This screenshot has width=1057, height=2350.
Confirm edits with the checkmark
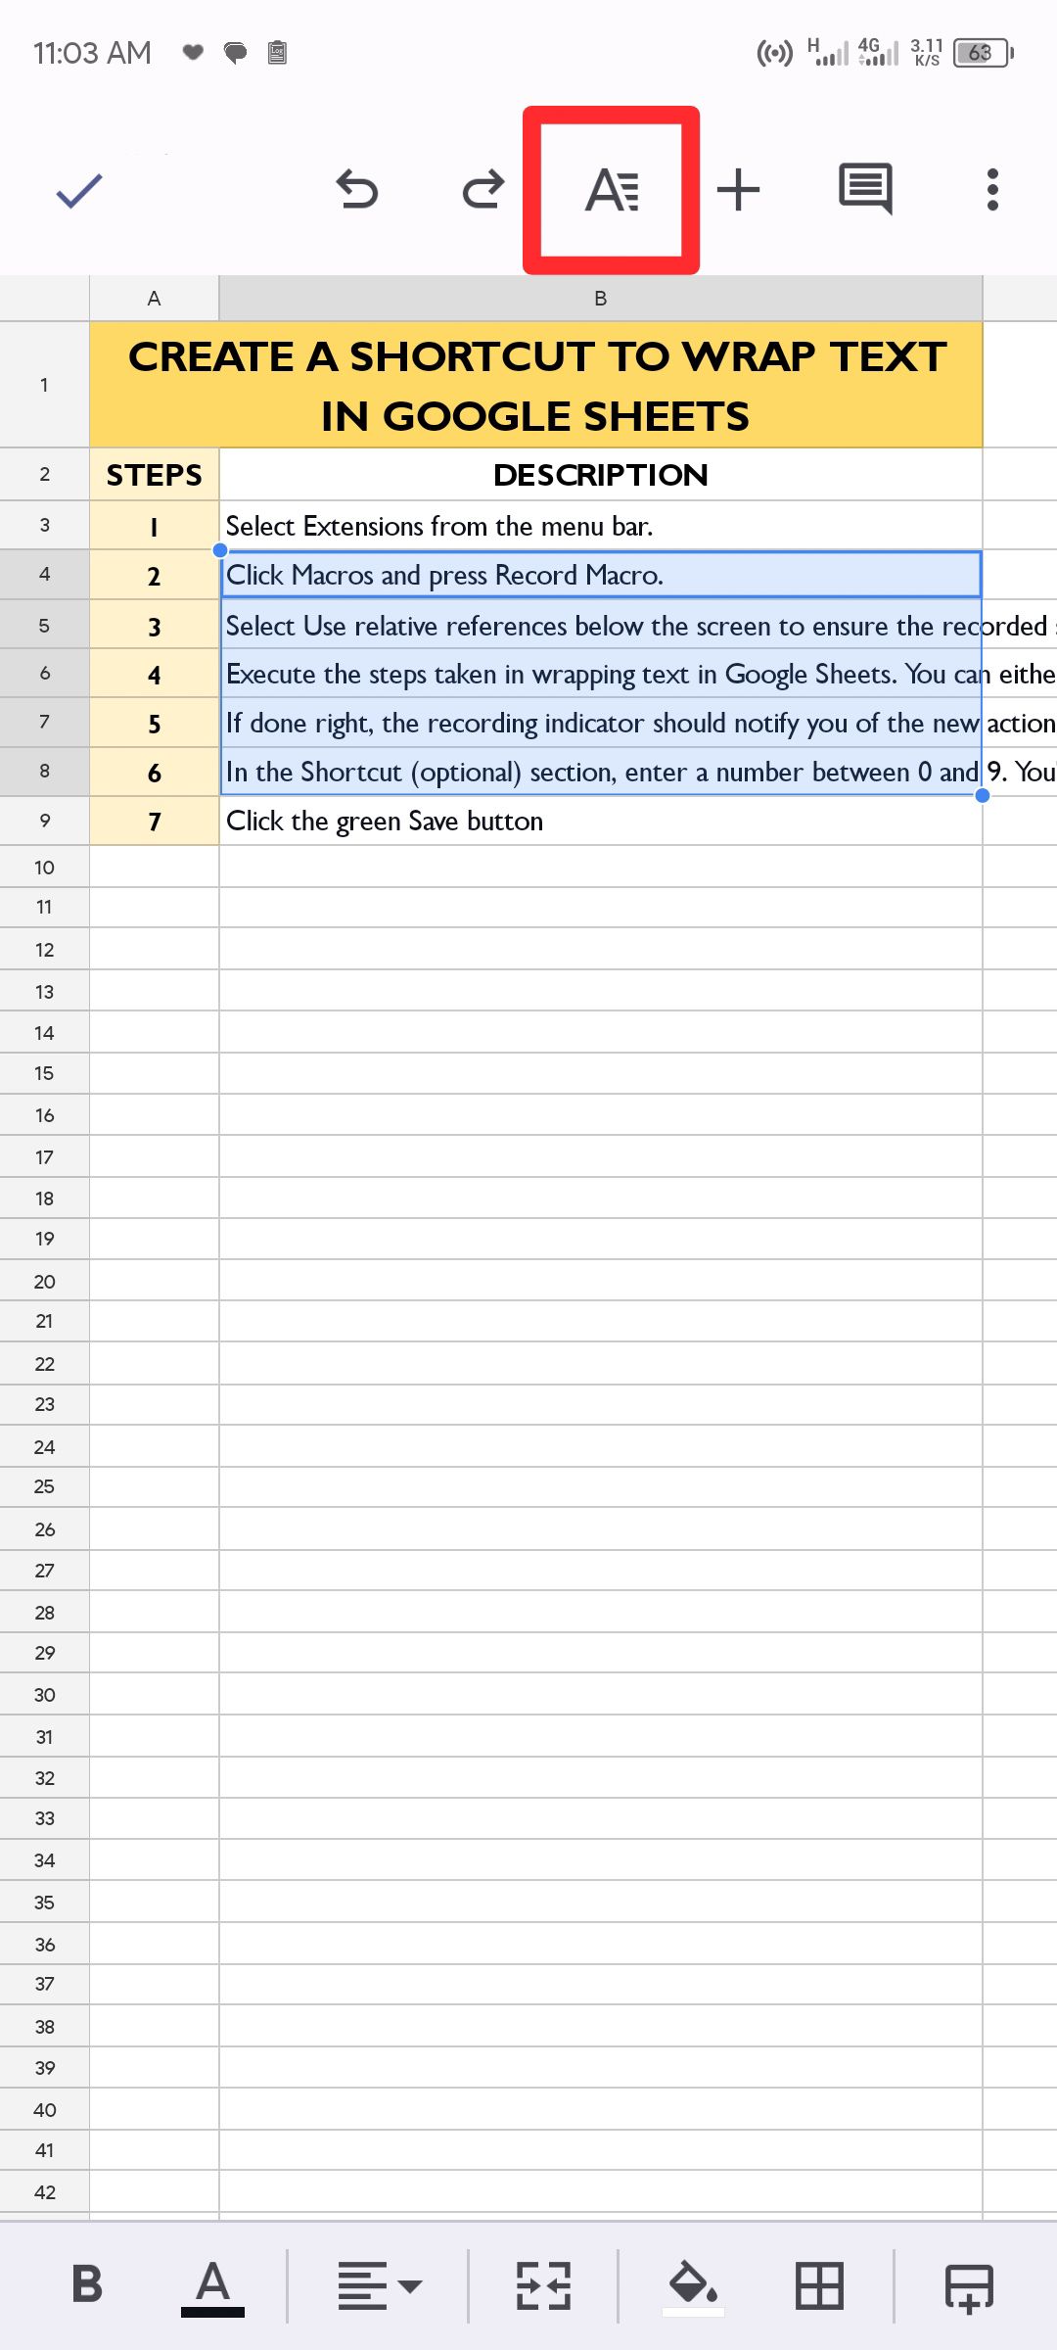click(x=78, y=189)
